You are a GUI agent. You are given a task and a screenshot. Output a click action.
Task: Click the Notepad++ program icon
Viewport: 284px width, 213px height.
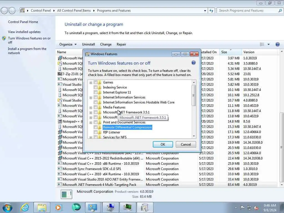pyautogui.click(x=60, y=121)
